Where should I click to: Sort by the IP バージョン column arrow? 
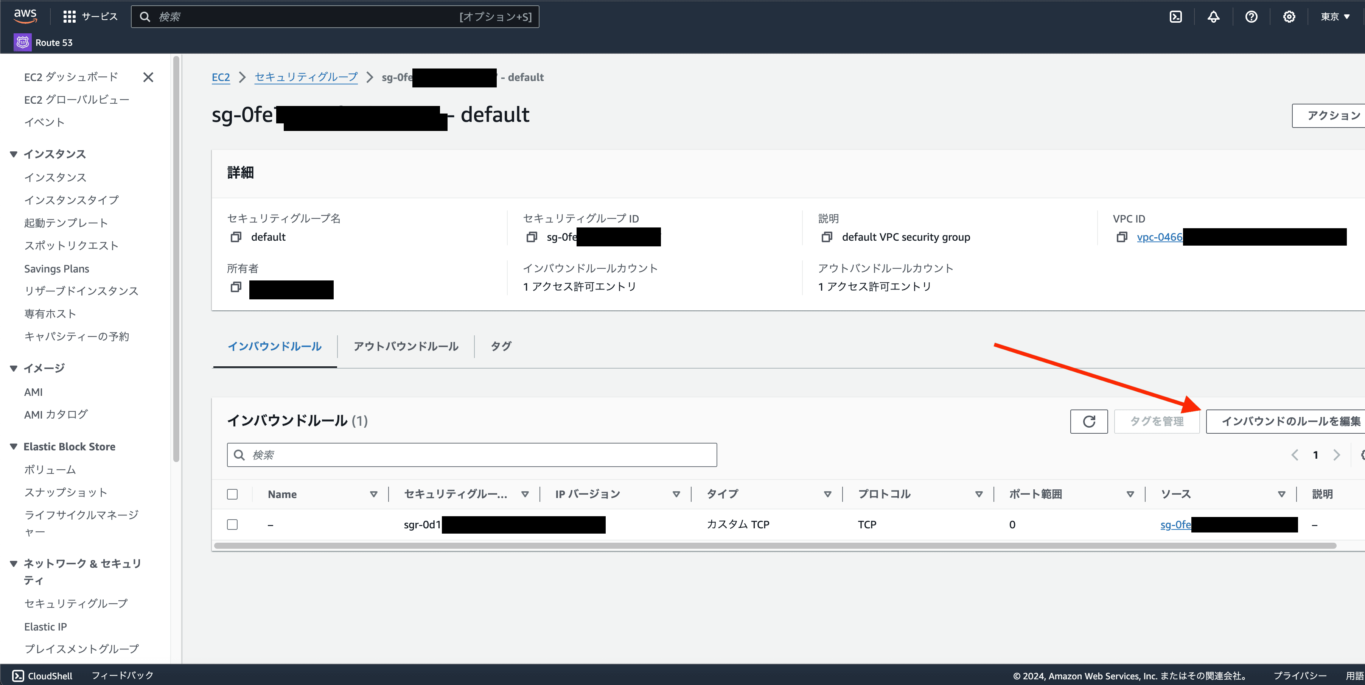click(676, 494)
